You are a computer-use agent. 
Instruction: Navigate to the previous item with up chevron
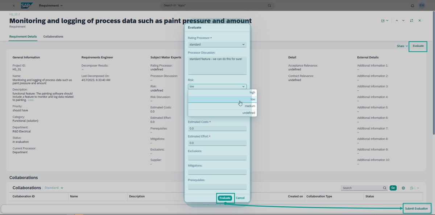pos(397,21)
